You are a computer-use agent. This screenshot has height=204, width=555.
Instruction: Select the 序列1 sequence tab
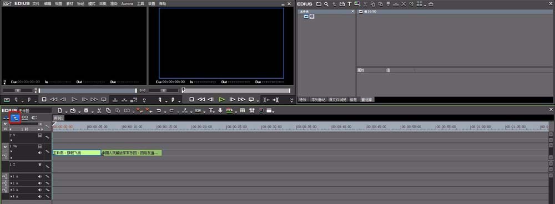[58, 118]
